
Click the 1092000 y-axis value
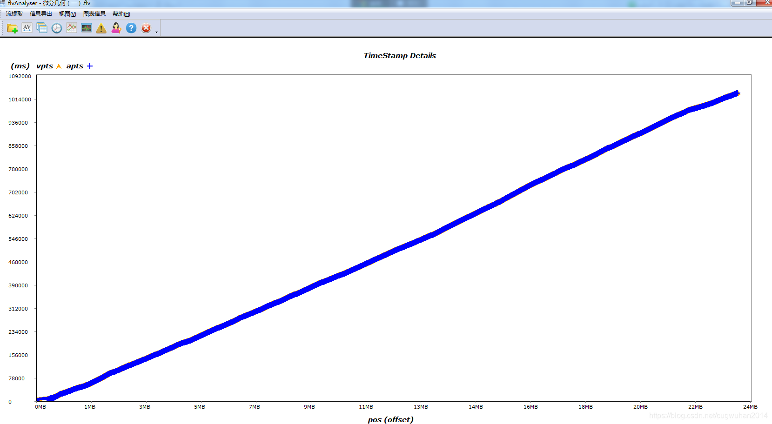[x=20, y=76]
